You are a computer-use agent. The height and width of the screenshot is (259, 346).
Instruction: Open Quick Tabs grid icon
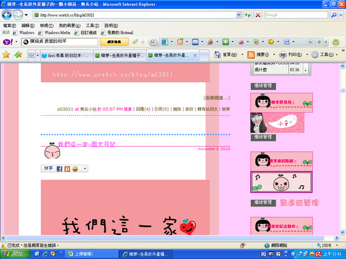click(x=31, y=55)
